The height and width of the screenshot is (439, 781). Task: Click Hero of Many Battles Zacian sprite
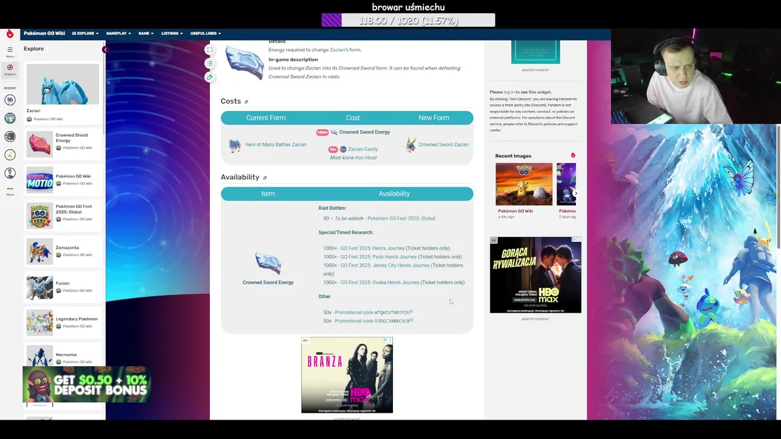(235, 145)
